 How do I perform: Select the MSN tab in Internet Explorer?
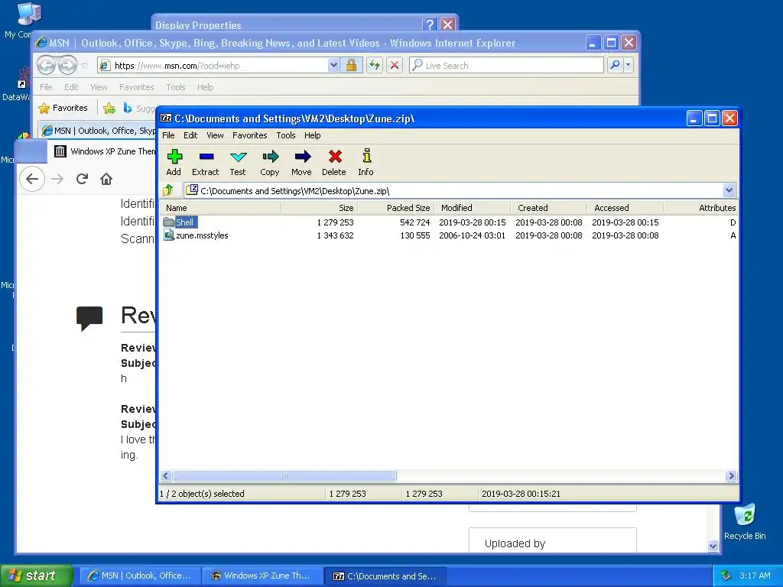coord(99,131)
